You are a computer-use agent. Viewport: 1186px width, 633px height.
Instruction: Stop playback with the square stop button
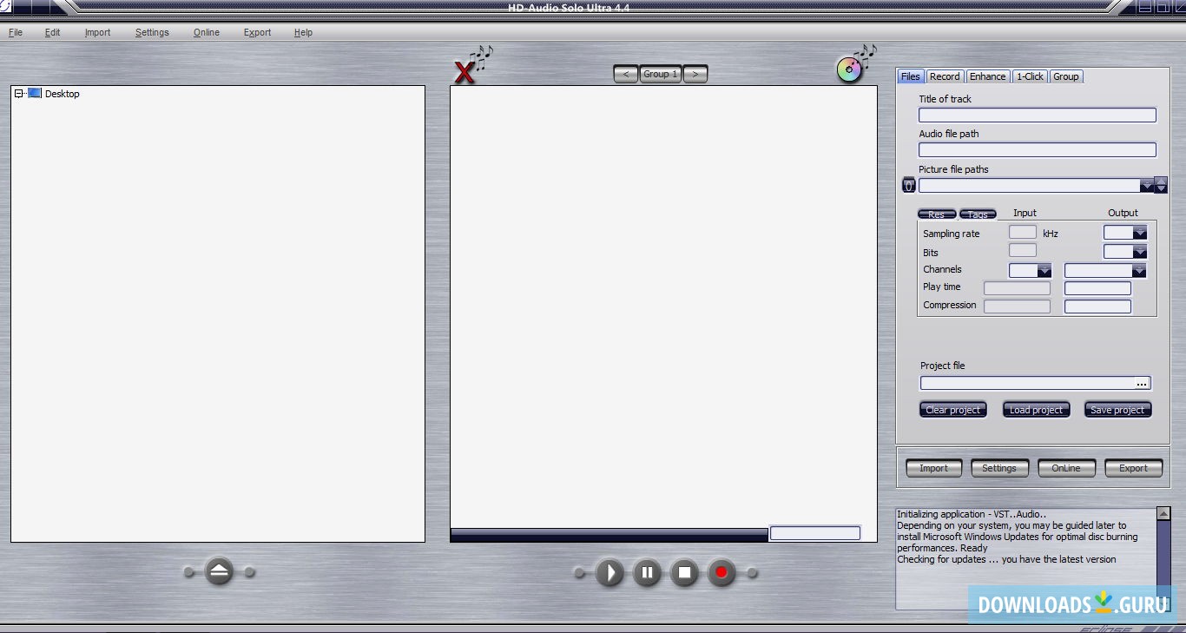[684, 573]
